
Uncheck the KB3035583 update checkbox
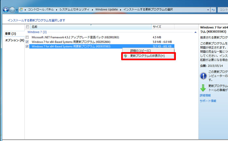click(x=27, y=46)
